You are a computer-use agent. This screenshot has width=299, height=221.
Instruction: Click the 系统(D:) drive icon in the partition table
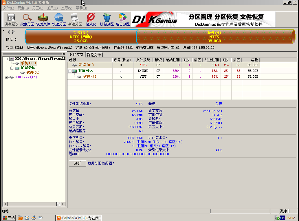click(74, 65)
